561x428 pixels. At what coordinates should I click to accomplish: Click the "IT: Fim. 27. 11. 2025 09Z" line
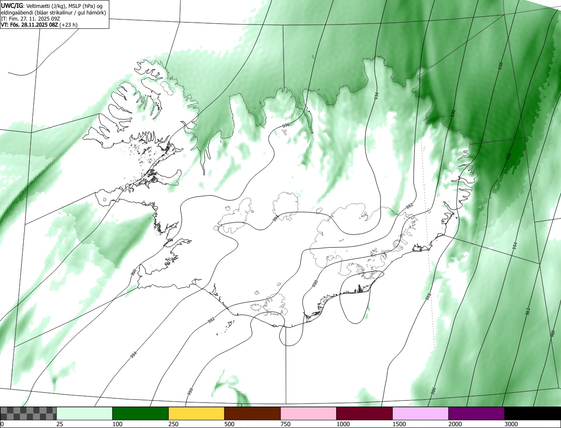[30, 19]
